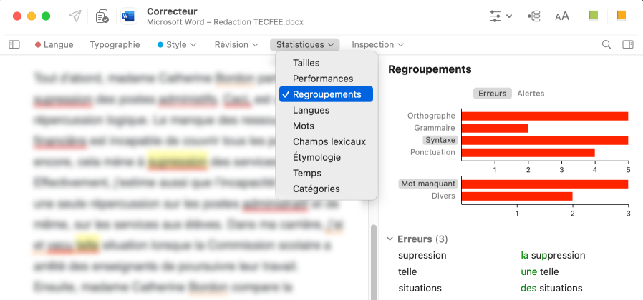The width and height of the screenshot is (643, 300).
Task: Toggle the right side panel
Action: pos(628,44)
